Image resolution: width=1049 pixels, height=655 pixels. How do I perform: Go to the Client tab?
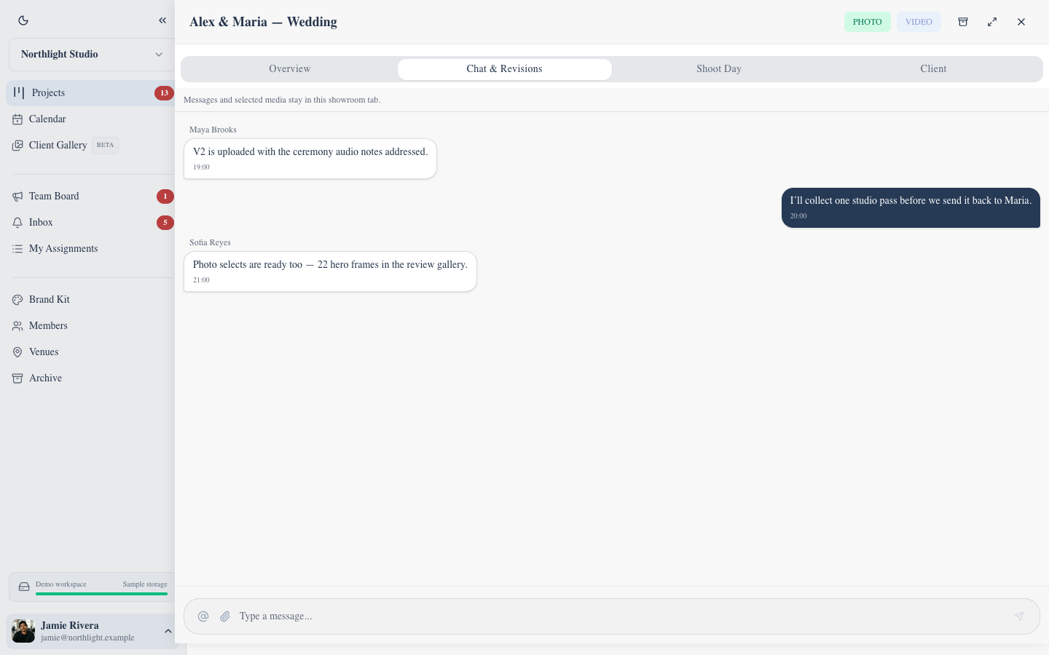933,69
